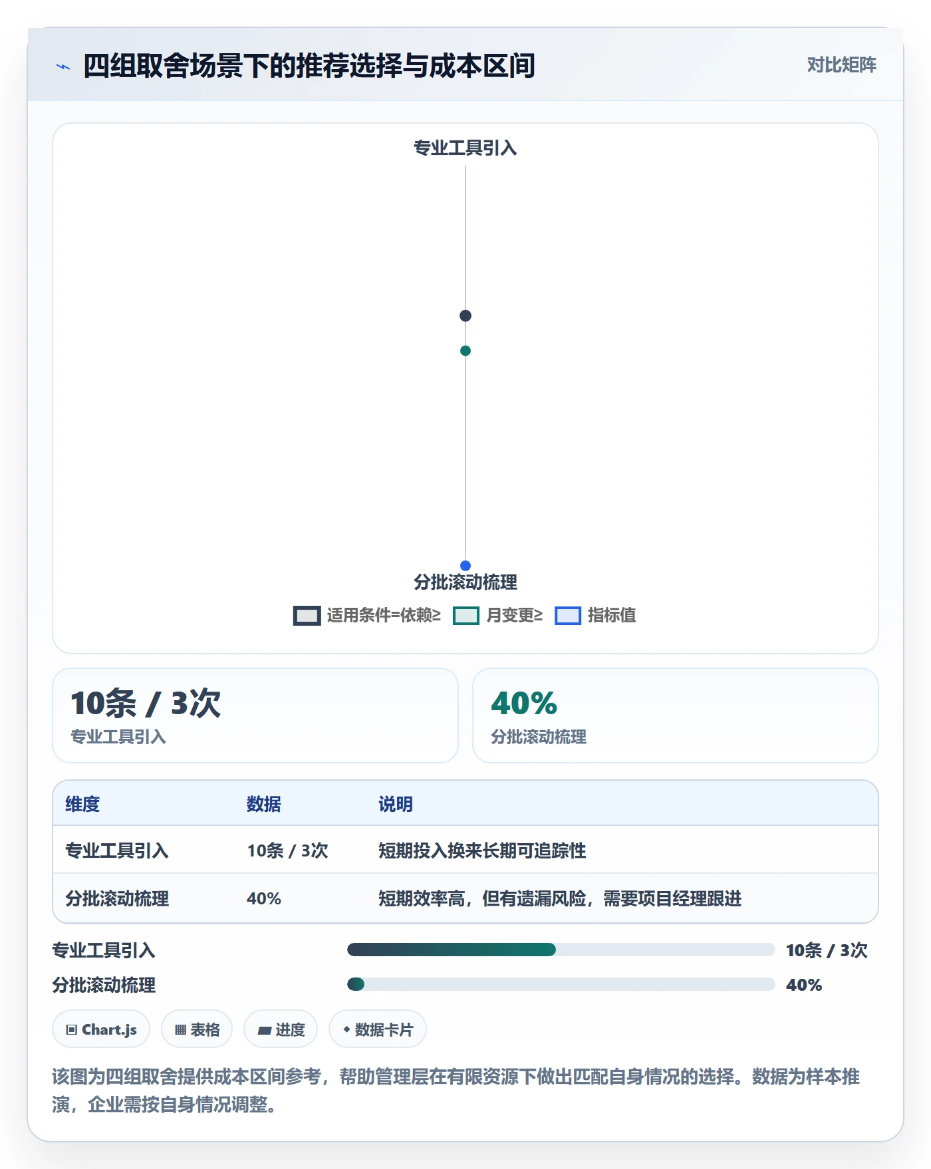Screen dimensions: 931x1169
Task: Click the 维度 column header
Action: [82, 804]
